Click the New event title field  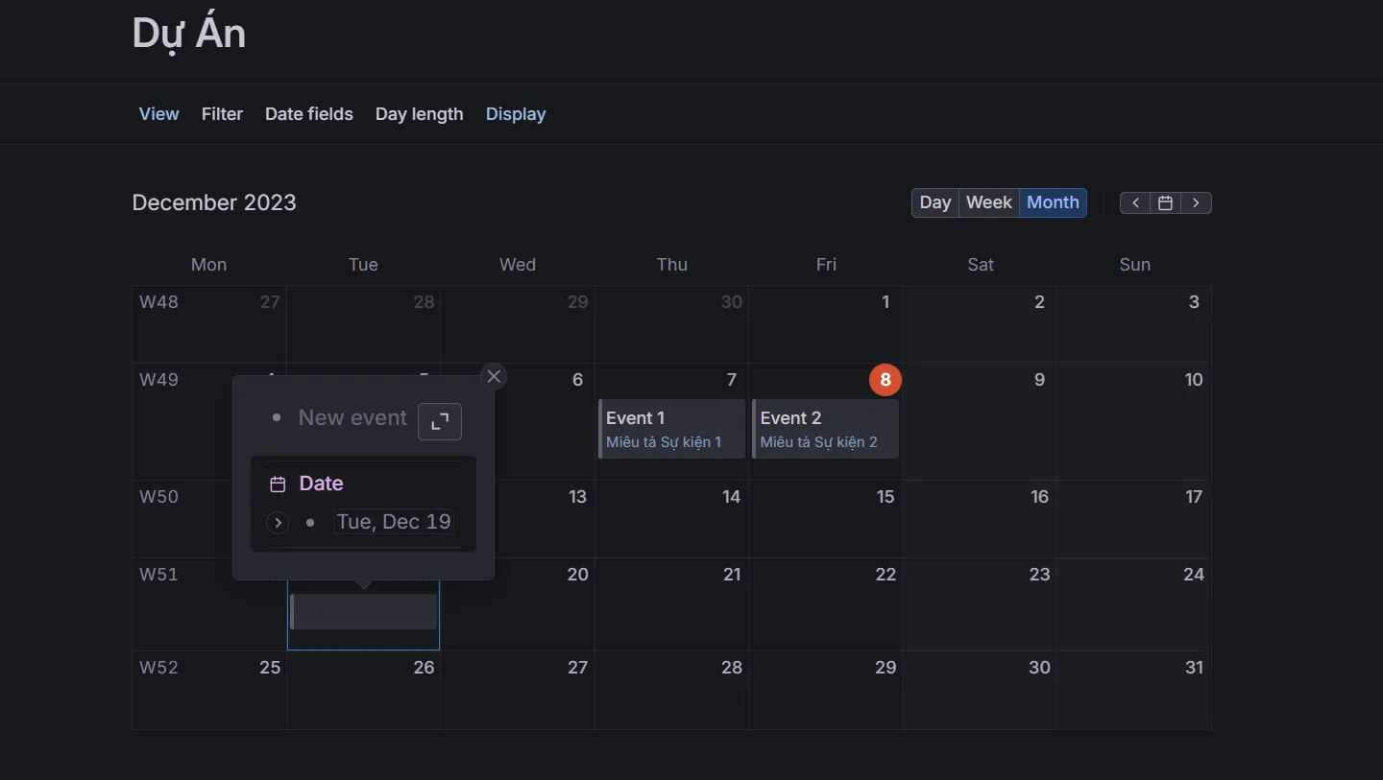pos(352,417)
